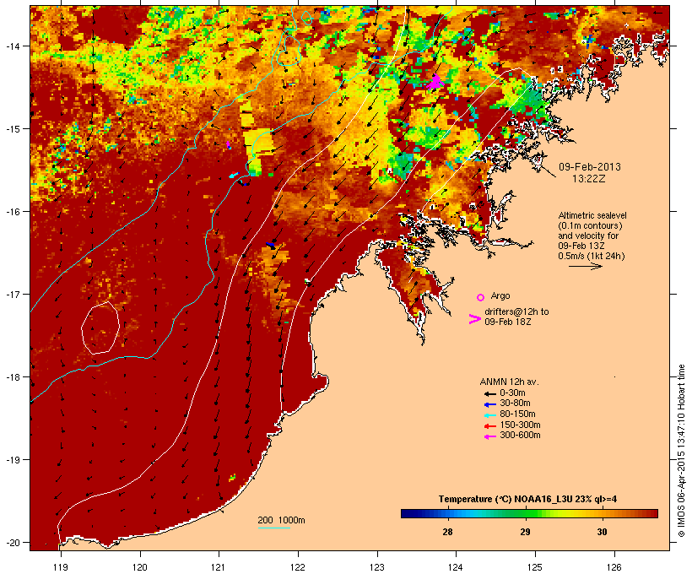The image size is (692, 574).
Task: Click the IMOS copyright timestamp text
Action: pyautogui.click(x=681, y=451)
